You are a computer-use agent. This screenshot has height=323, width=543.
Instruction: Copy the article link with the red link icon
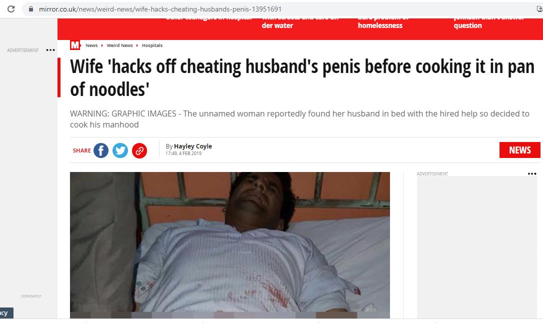(139, 150)
